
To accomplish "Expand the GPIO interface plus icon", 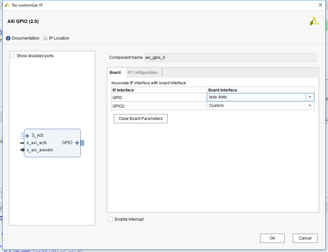I will coord(77,143).
